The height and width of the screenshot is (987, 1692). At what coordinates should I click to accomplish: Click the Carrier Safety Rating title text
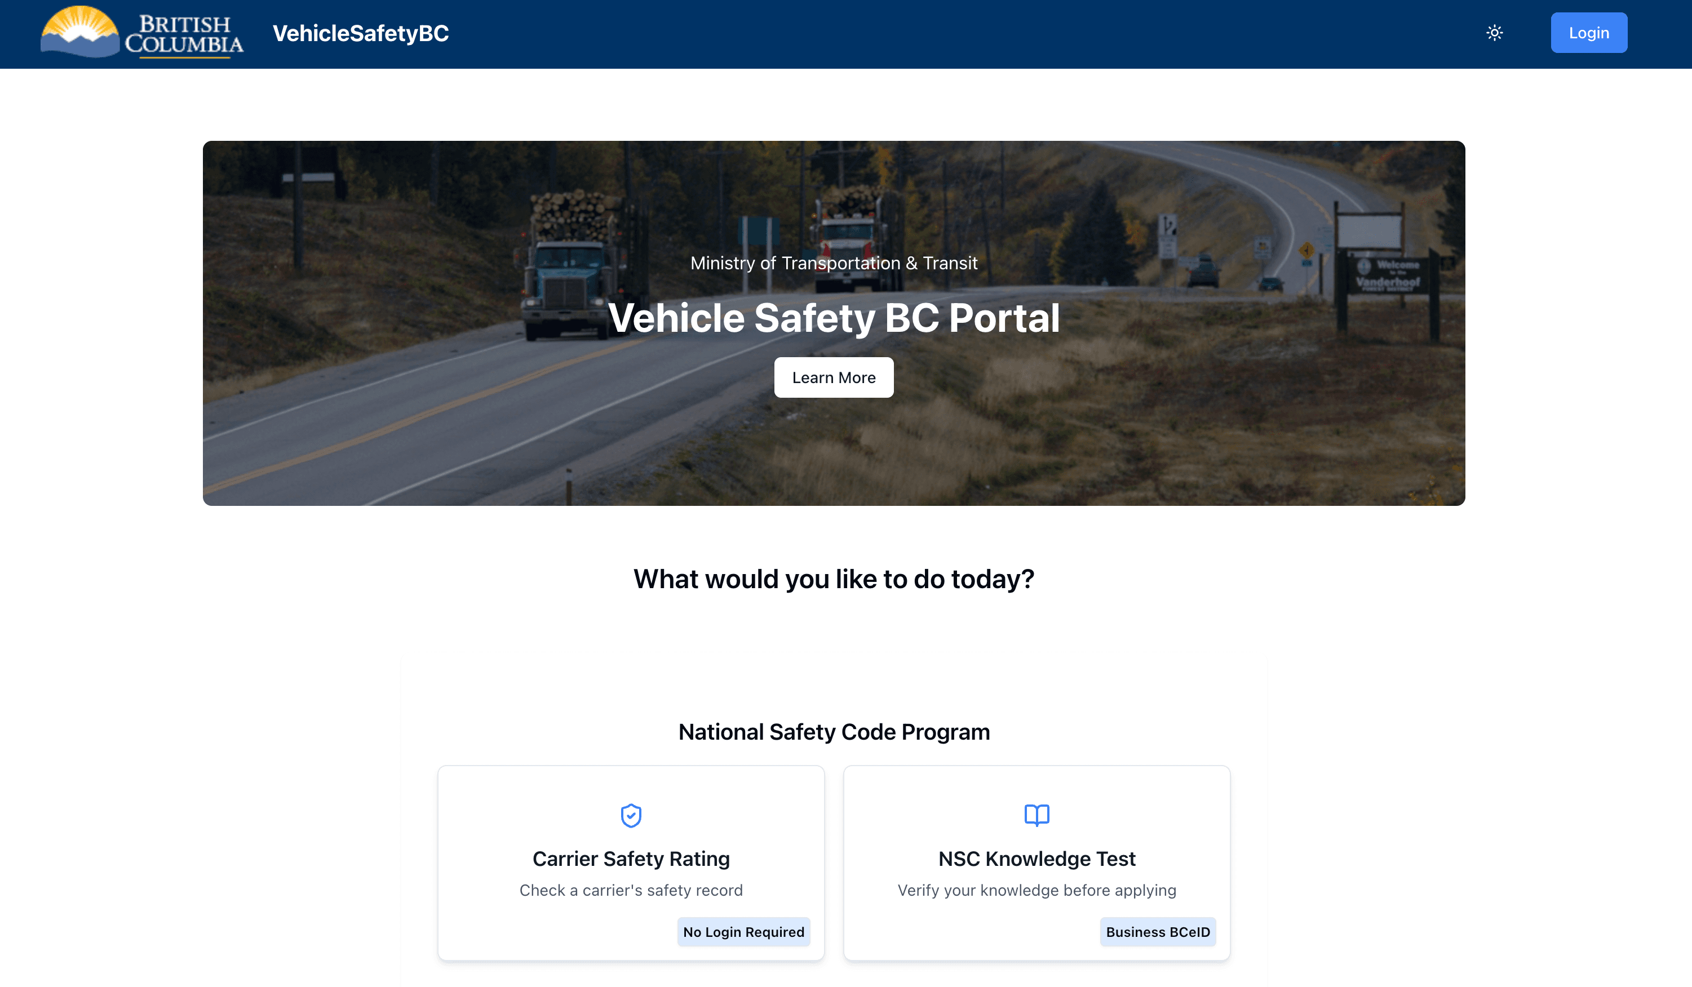(631, 859)
